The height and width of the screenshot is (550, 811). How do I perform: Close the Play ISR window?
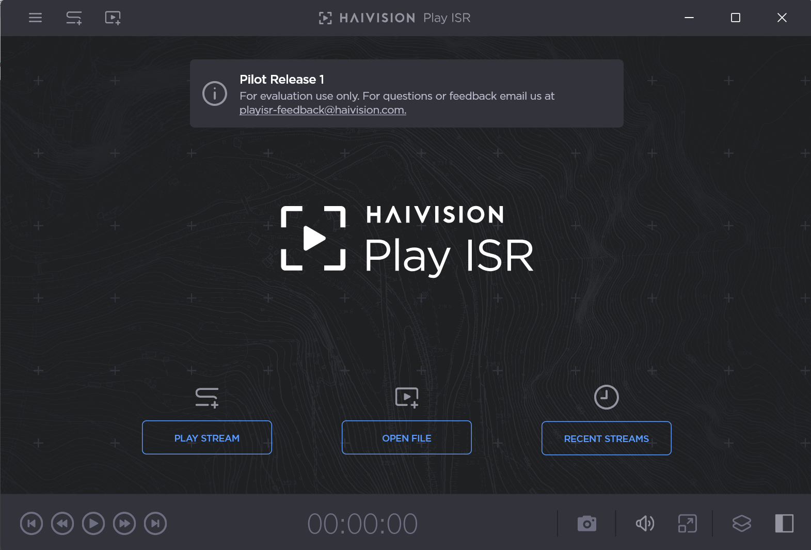(782, 18)
